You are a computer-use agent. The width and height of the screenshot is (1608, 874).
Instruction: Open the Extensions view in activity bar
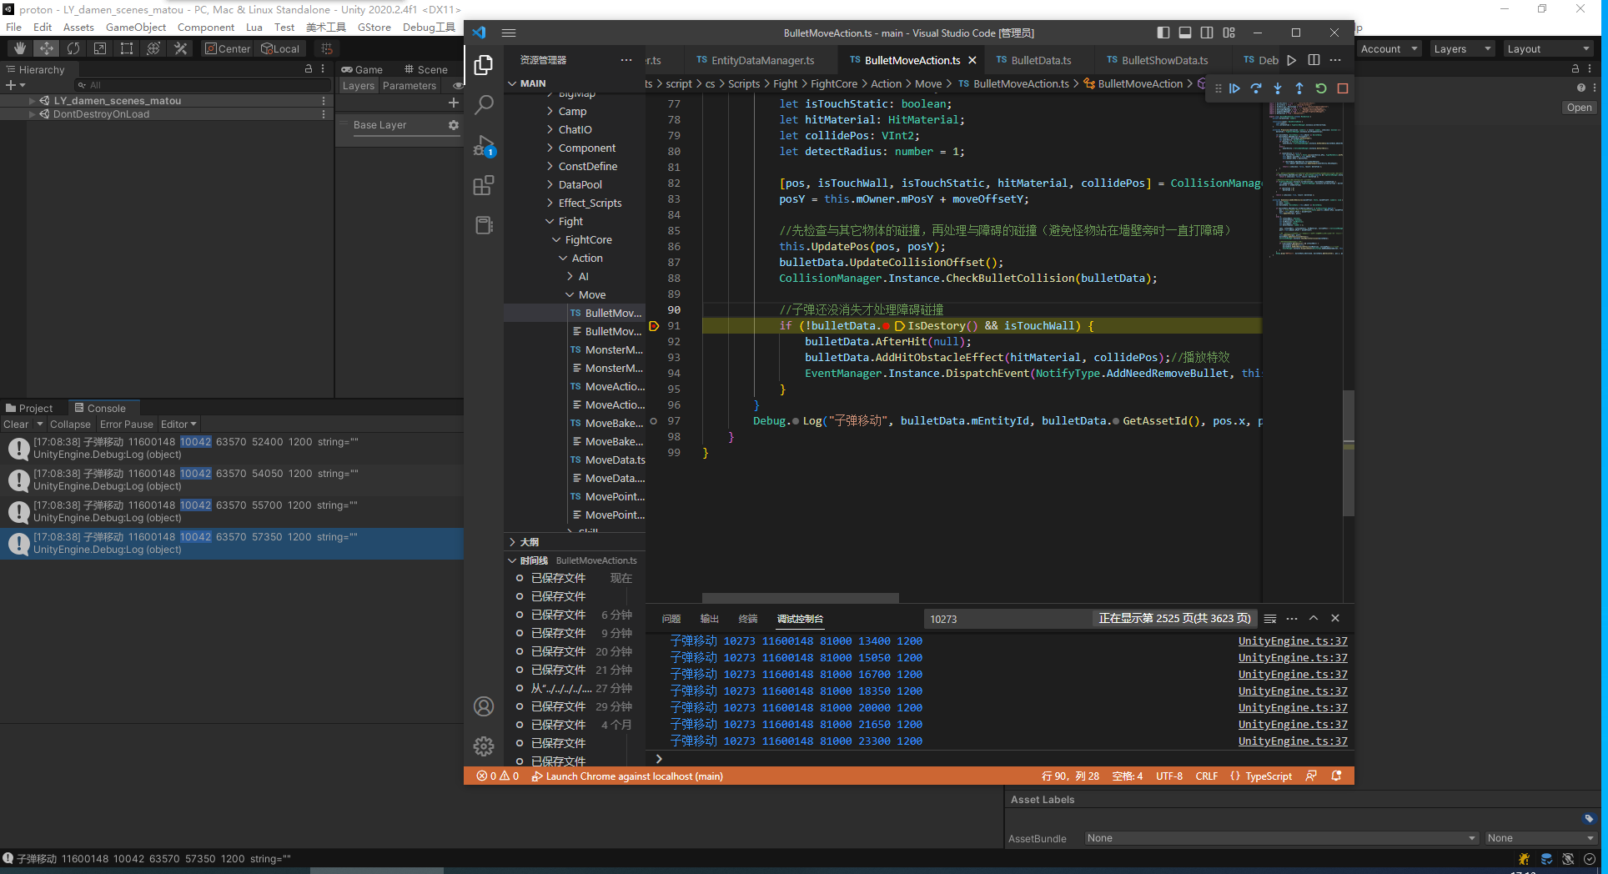(x=484, y=185)
